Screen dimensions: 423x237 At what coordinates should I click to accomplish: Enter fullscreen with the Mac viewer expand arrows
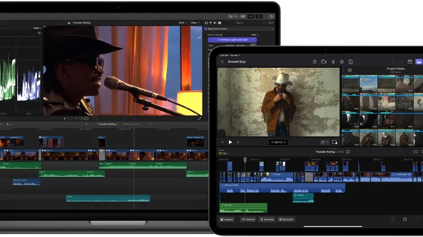pyautogui.click(x=200, y=118)
